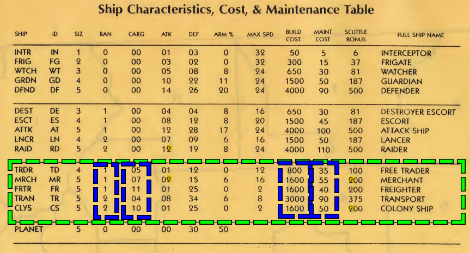Image resolution: width=470 pixels, height=253 pixels.
Task: Select the TRAN ship code
Action: pyautogui.click(x=25, y=199)
